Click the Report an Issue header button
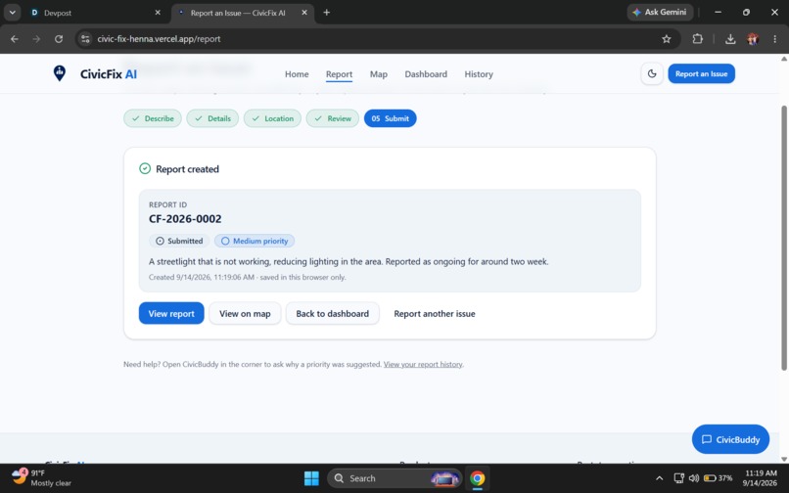 701,74
